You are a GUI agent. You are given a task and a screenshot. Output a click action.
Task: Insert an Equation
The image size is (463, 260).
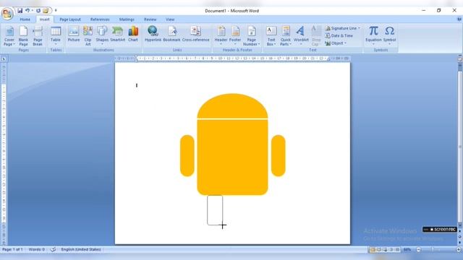tap(373, 35)
